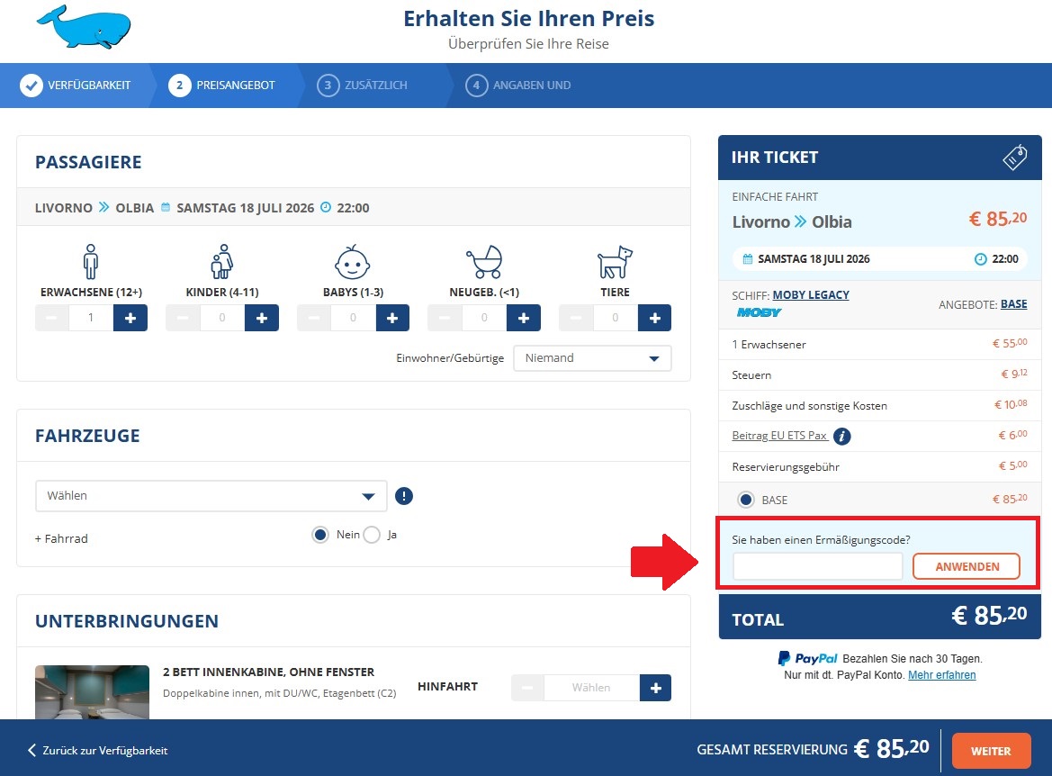Click the ticket icon in IHR TICKET header

1014,157
